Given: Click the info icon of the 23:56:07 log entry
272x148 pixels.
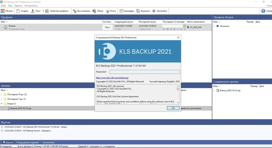Looking at the screenshot, I should click(2, 131).
